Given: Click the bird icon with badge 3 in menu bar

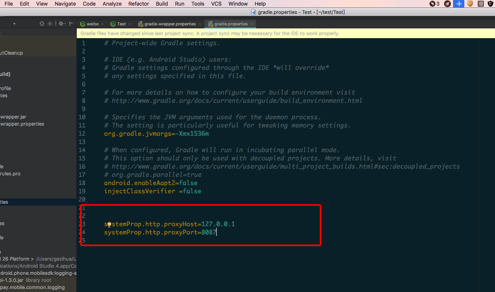Looking at the screenshot, I should [434, 4].
